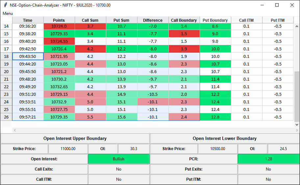Viewport: 300px width, 185px height.
Task: Click the vertical scrollbar down arrow
Action: 297,124
